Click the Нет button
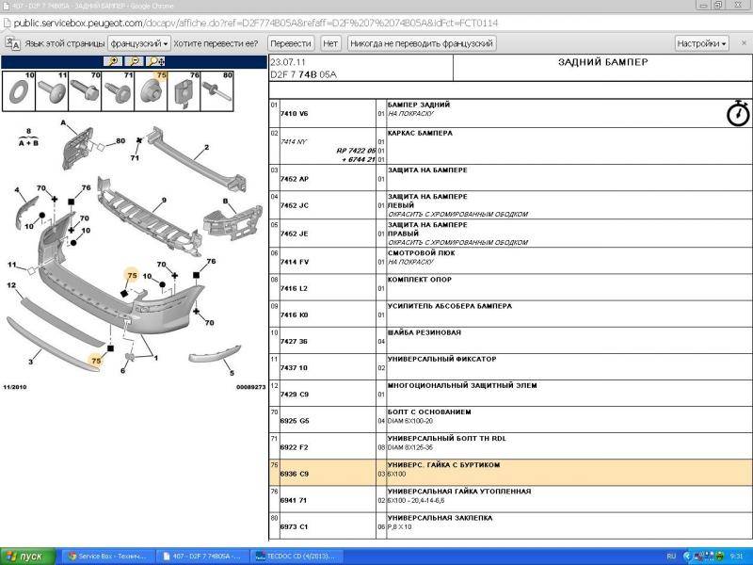753x565 pixels. [x=330, y=43]
